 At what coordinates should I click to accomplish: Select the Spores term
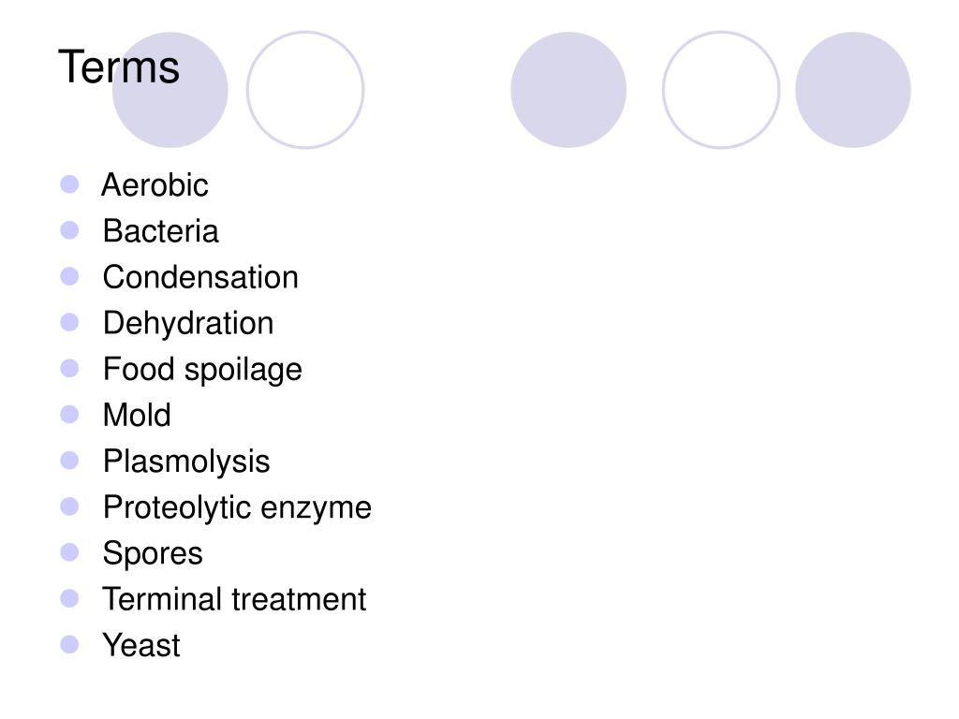point(153,553)
